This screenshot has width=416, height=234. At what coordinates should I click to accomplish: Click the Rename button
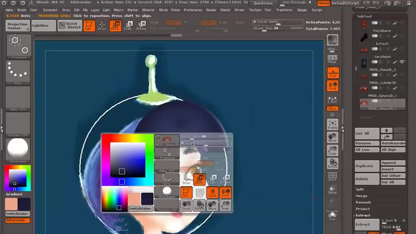[367, 143]
